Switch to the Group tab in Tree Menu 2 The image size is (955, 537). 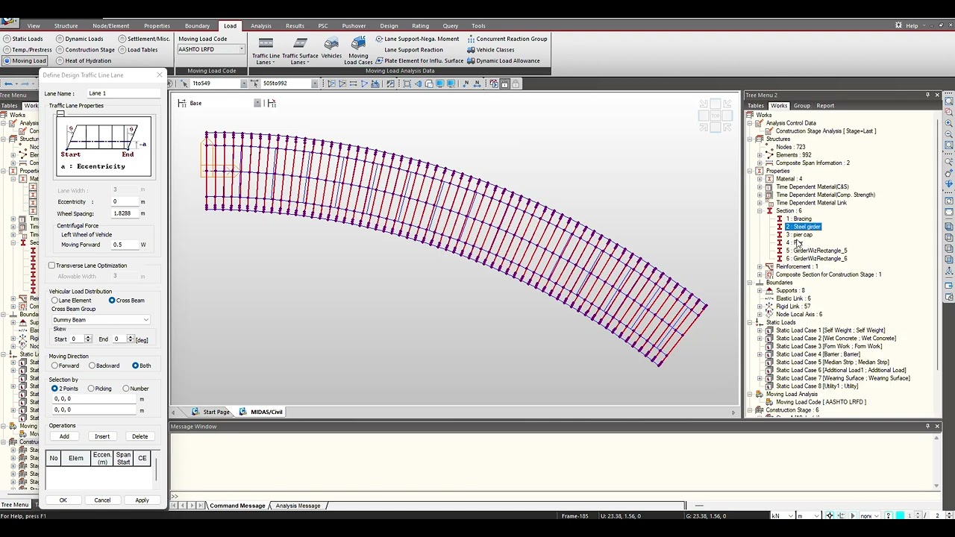point(801,106)
